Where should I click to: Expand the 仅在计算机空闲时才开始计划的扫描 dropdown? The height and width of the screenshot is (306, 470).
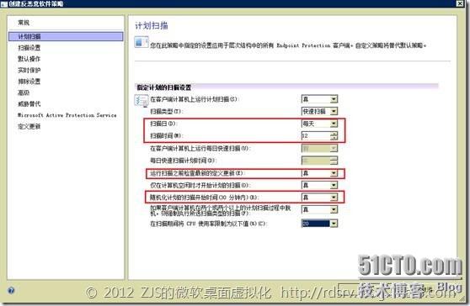[334, 185]
